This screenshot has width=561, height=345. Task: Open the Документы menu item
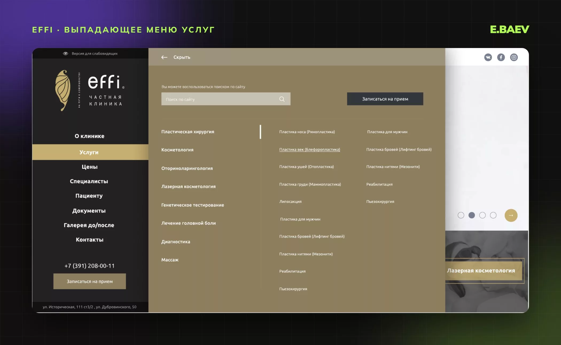89,211
